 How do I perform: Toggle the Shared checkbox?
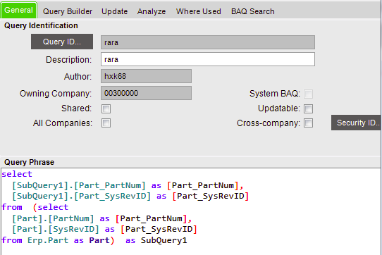click(x=106, y=108)
